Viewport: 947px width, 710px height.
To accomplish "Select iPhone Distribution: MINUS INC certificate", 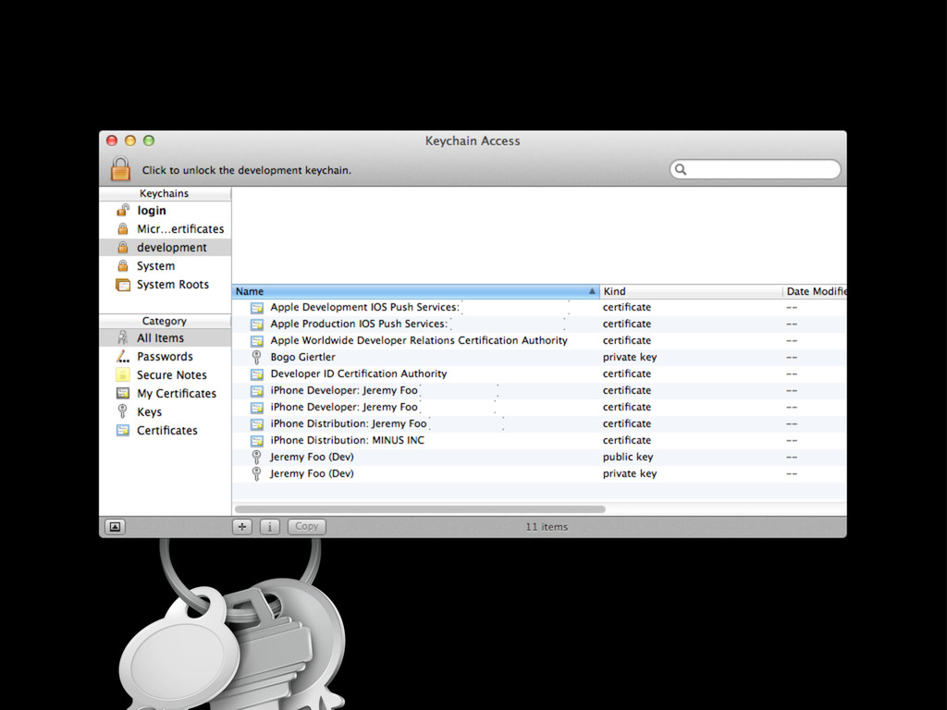I will pos(539,440).
